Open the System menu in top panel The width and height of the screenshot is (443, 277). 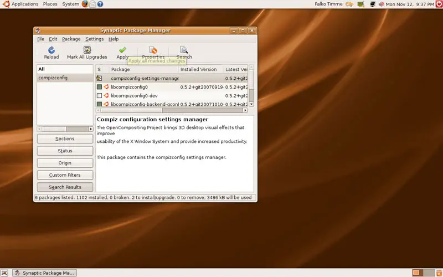point(71,4)
